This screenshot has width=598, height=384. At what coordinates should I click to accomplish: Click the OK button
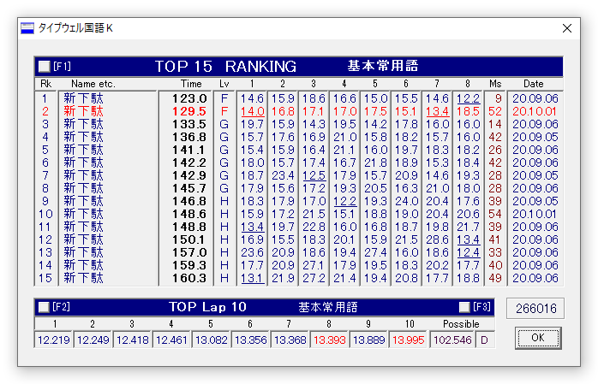538,338
